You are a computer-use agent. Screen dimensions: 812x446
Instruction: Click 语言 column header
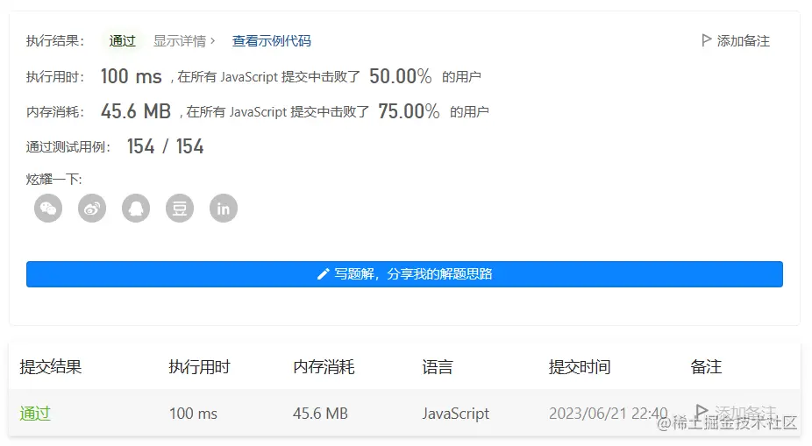click(x=438, y=367)
